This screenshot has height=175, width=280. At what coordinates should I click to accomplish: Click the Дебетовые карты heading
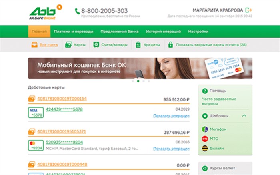pos(46,87)
